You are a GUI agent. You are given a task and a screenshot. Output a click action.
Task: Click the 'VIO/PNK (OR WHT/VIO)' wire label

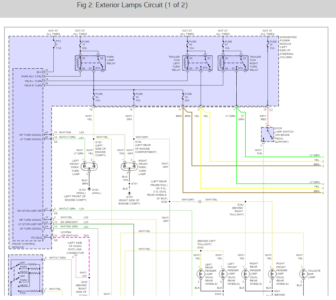click(x=69, y=234)
